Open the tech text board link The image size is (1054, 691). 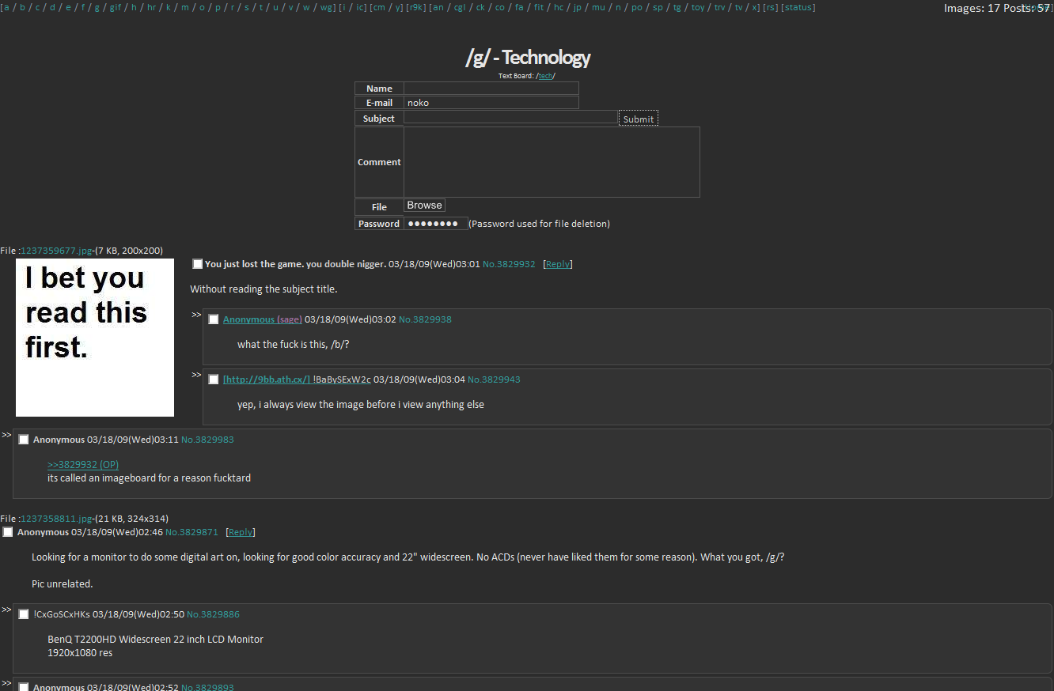[x=545, y=76]
